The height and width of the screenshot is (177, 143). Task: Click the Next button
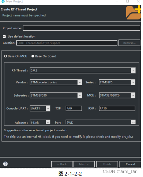pos(84,164)
